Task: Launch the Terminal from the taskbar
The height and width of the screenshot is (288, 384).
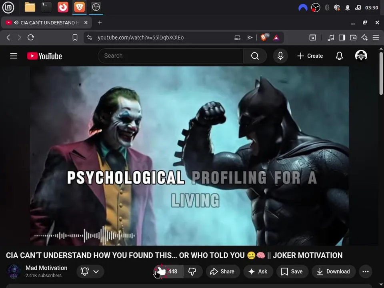Action: (46, 7)
